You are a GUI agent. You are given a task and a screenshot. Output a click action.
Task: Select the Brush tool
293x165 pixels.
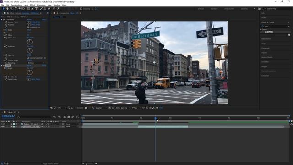point(41,9)
